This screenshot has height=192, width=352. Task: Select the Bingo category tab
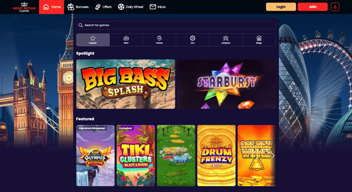click(x=259, y=40)
